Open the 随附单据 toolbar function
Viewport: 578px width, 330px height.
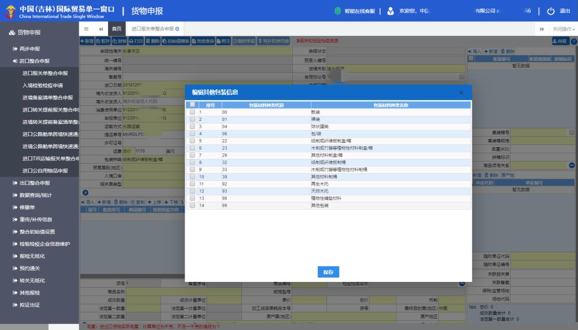click(244, 40)
